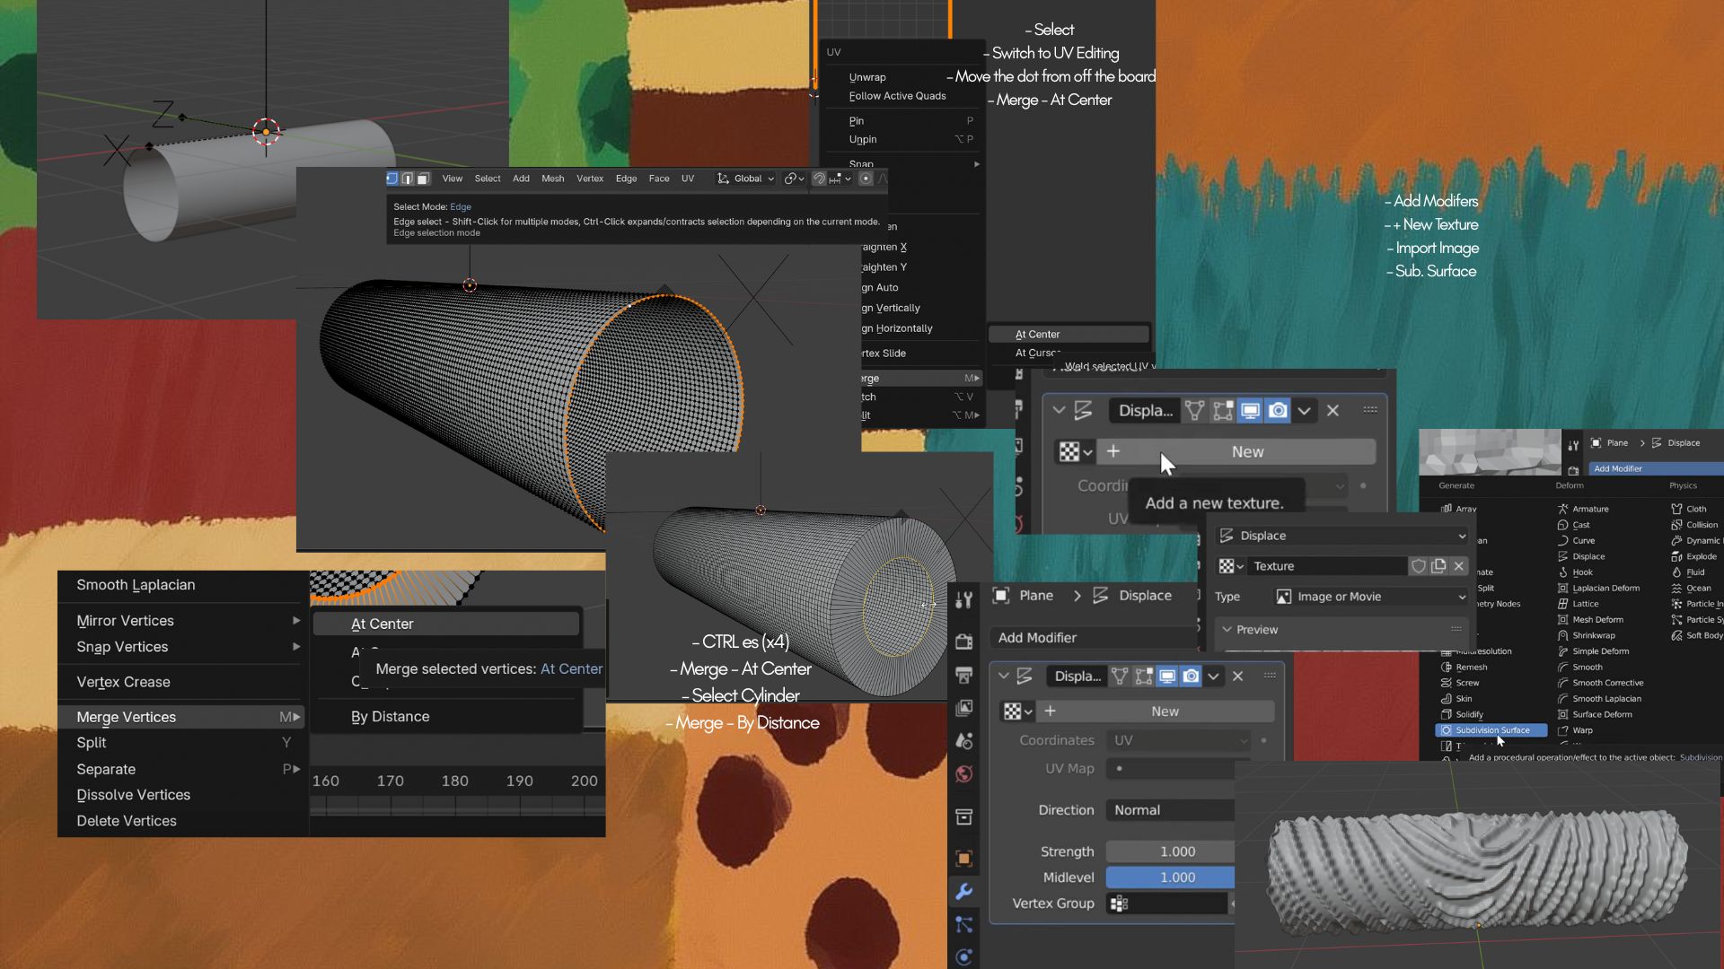Open the Object properties orange square icon
1724x969 pixels.
963,859
